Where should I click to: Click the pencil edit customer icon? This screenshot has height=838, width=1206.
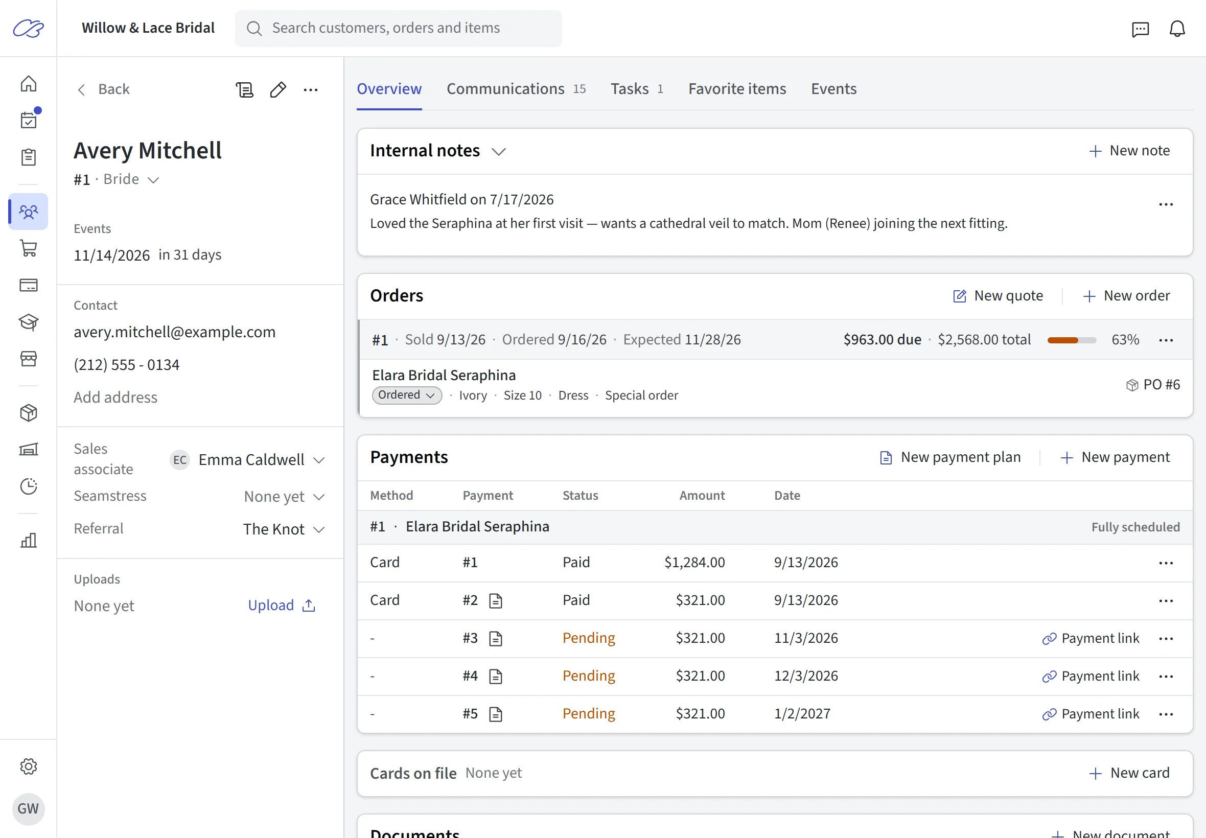click(278, 90)
